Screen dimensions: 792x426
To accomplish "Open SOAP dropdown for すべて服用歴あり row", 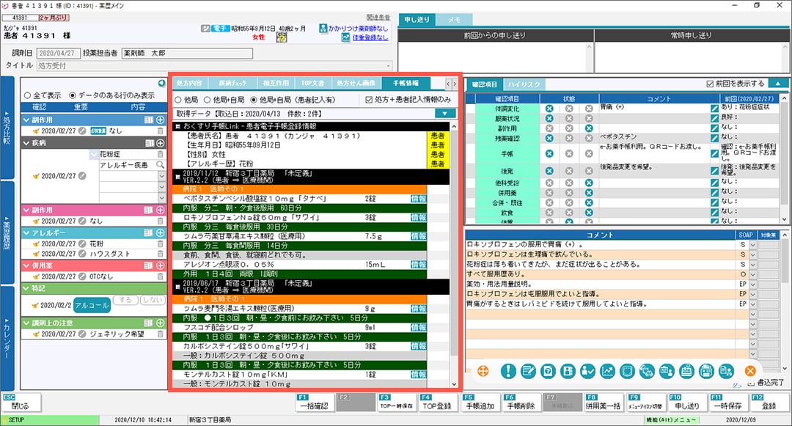I will tap(752, 274).
